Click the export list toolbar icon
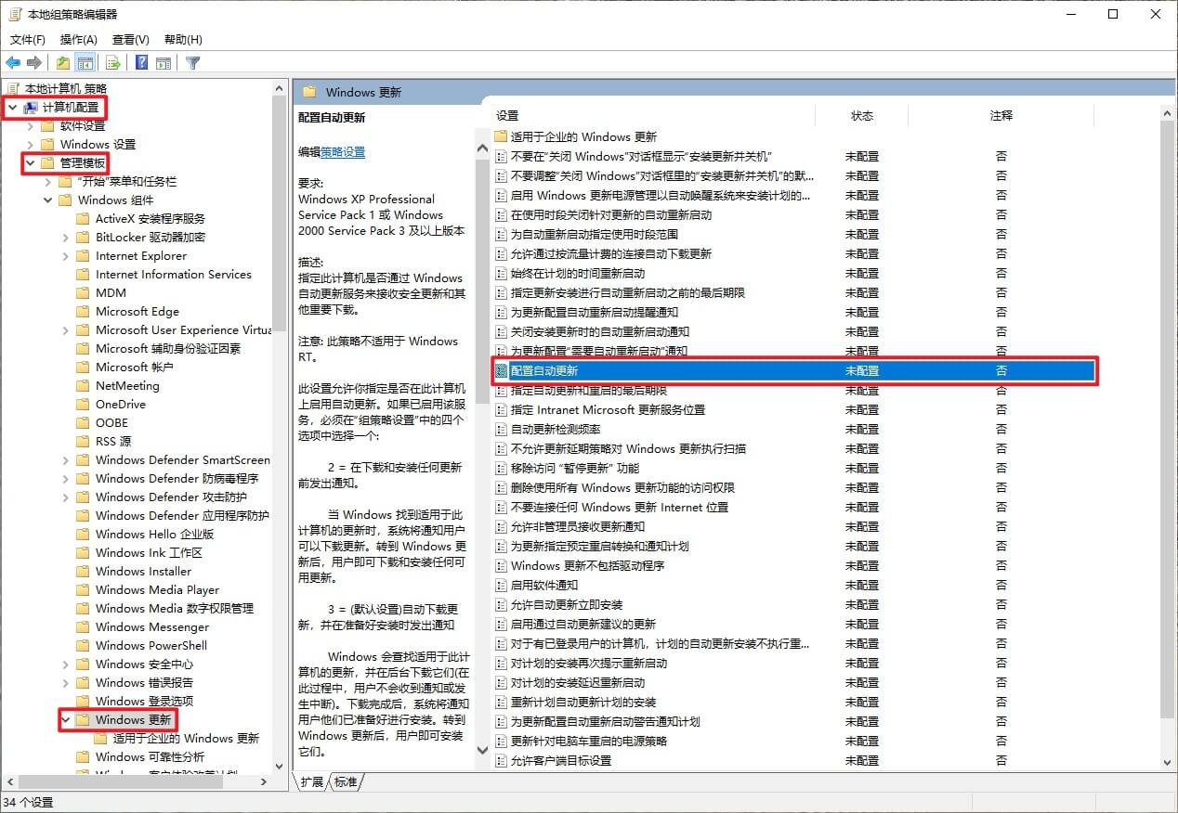 [113, 63]
